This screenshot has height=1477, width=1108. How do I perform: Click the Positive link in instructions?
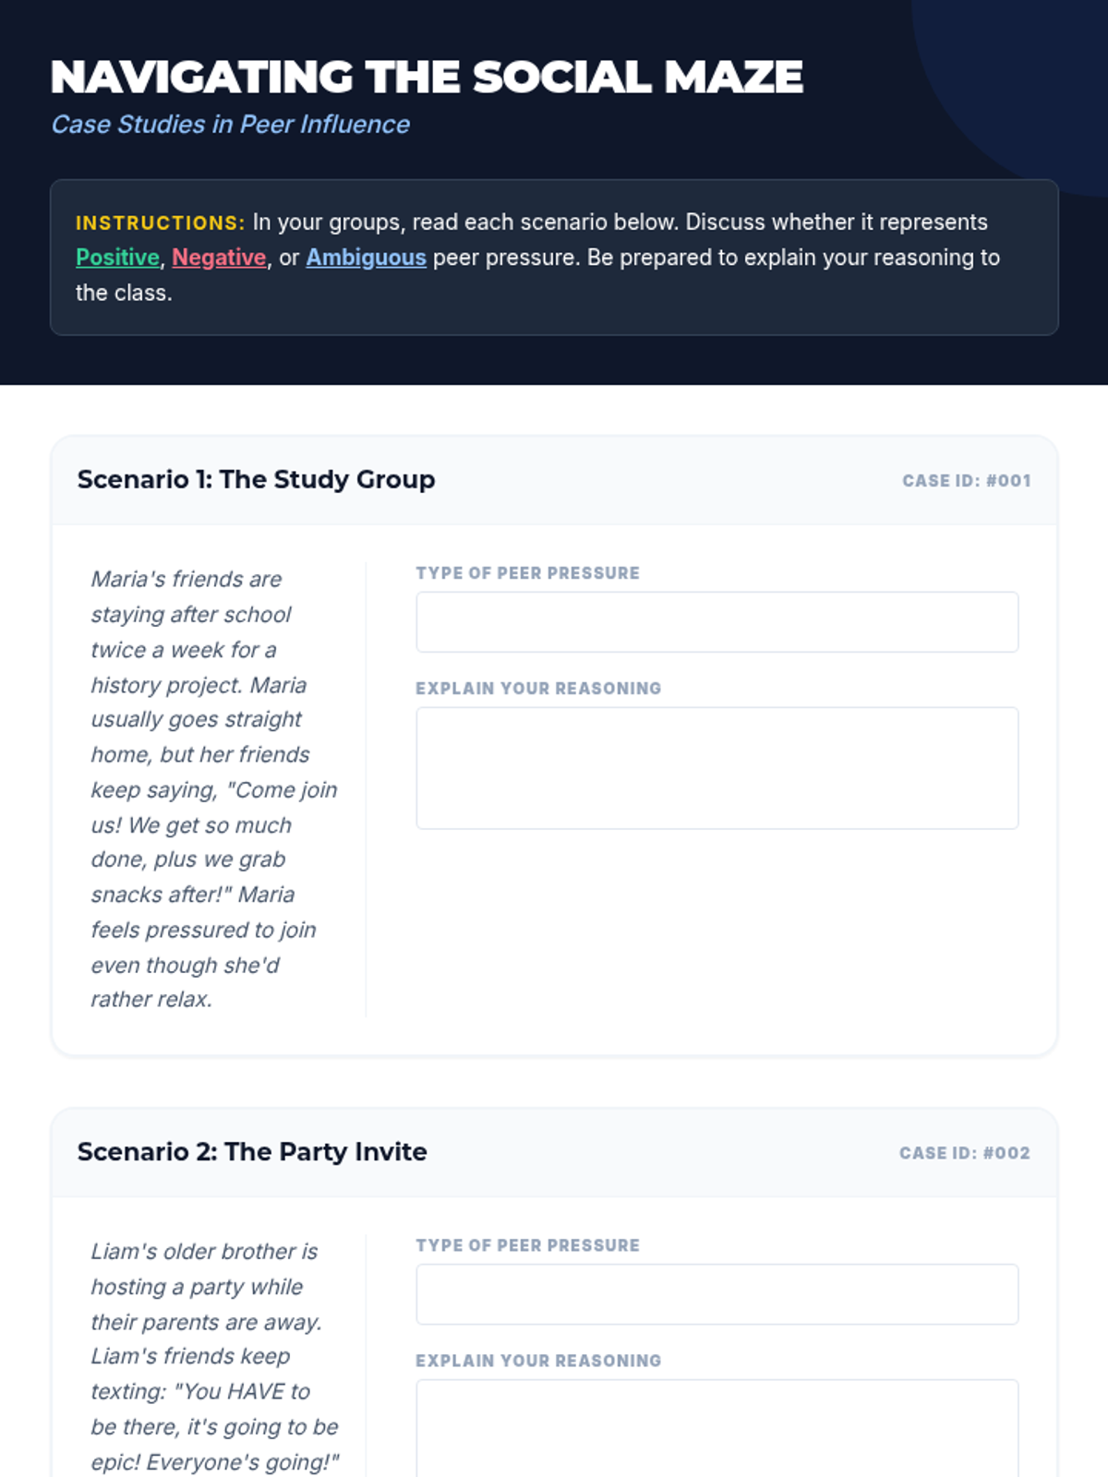coord(117,258)
